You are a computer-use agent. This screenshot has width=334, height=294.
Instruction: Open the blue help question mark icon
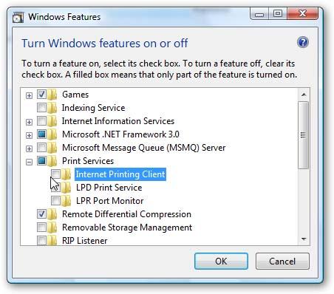303,42
